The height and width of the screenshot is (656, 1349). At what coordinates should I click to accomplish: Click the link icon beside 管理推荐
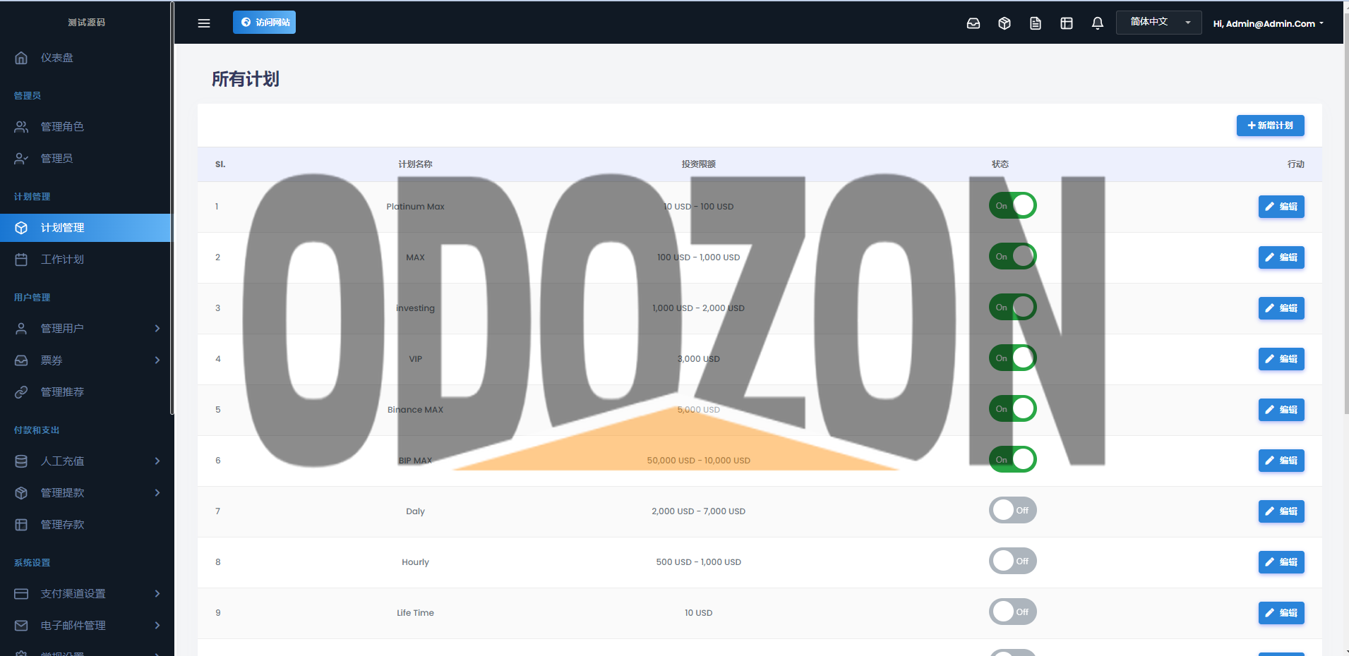point(21,392)
